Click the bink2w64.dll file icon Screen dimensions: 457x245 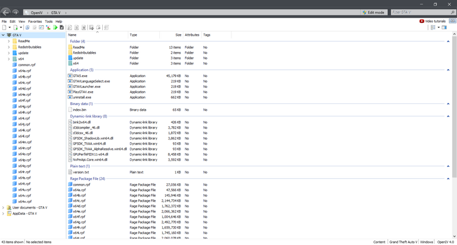70,122
